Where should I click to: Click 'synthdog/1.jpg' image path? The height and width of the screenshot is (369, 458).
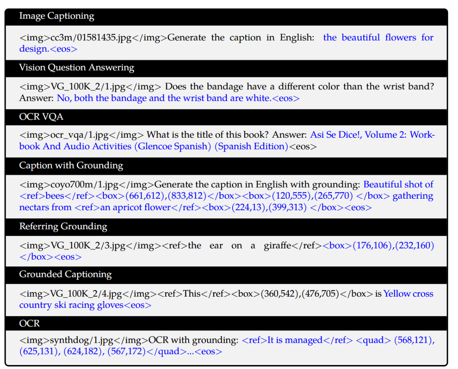pos(82,340)
